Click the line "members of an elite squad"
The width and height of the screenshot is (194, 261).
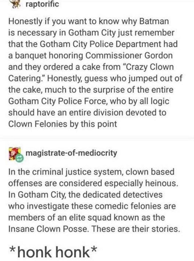tap(87, 218)
